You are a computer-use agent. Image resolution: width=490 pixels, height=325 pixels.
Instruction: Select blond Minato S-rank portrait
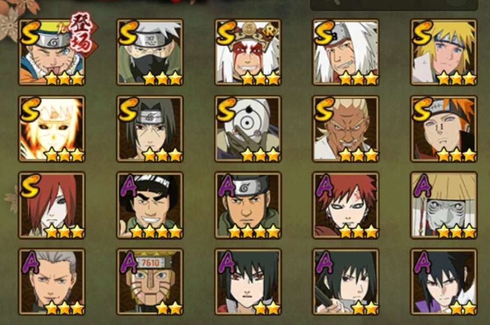pos(444,52)
